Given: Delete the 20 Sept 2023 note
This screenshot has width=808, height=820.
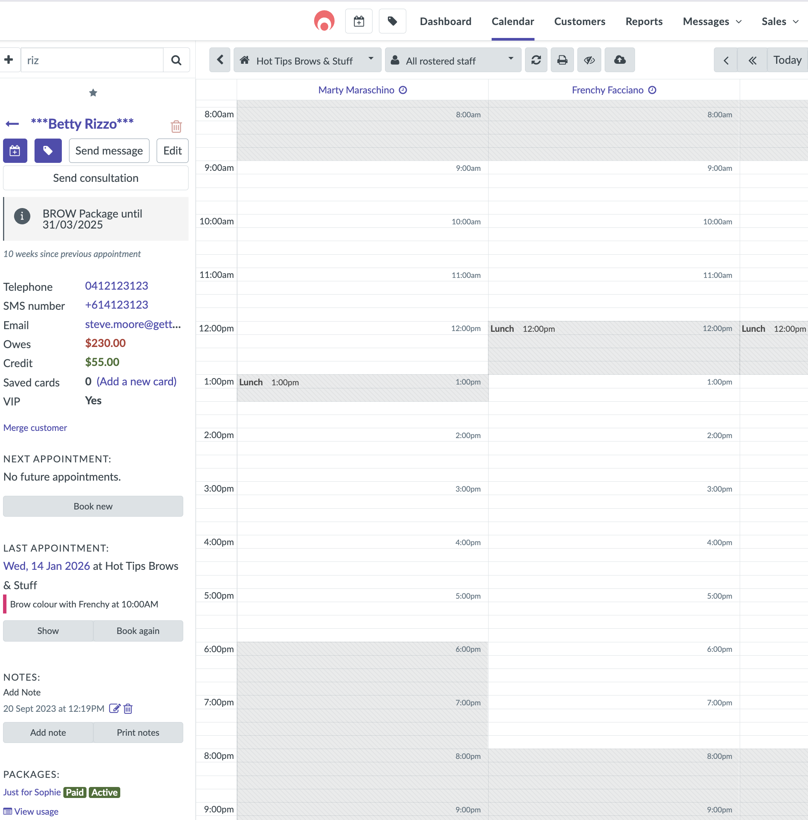Looking at the screenshot, I should [x=128, y=708].
